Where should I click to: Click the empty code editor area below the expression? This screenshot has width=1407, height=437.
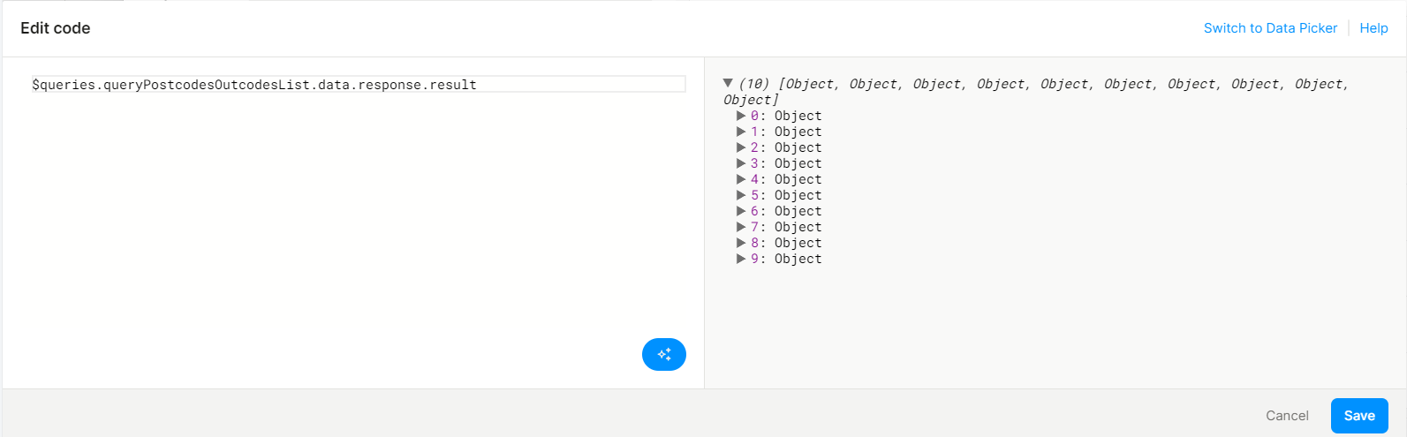(x=353, y=221)
